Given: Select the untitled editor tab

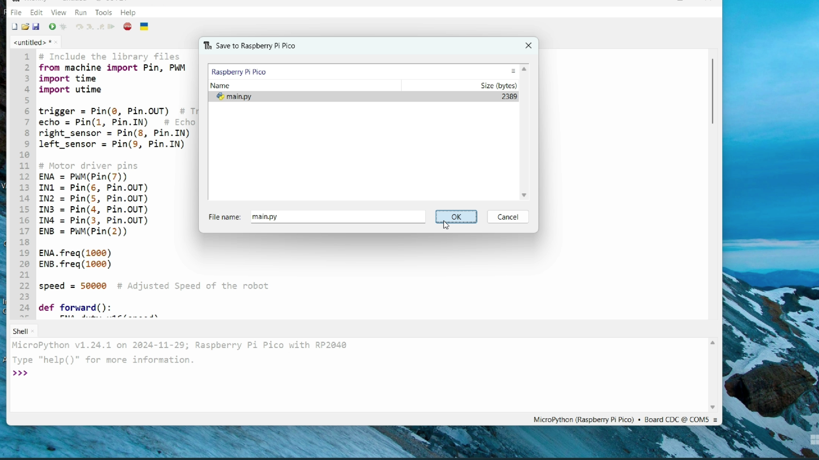Looking at the screenshot, I should coord(30,43).
